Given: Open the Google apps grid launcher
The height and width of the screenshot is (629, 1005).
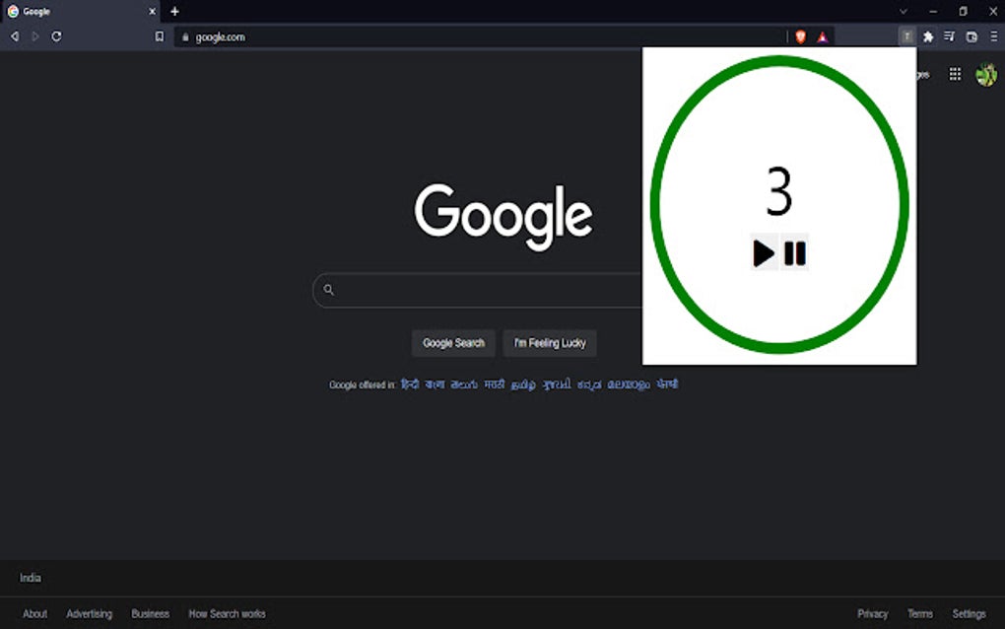Looking at the screenshot, I should (954, 73).
